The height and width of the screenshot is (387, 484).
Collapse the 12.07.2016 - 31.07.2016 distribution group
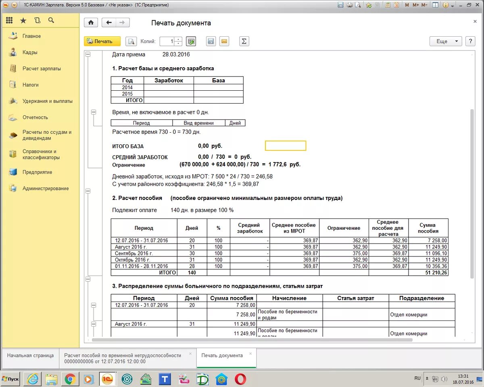pyautogui.click(x=94, y=305)
